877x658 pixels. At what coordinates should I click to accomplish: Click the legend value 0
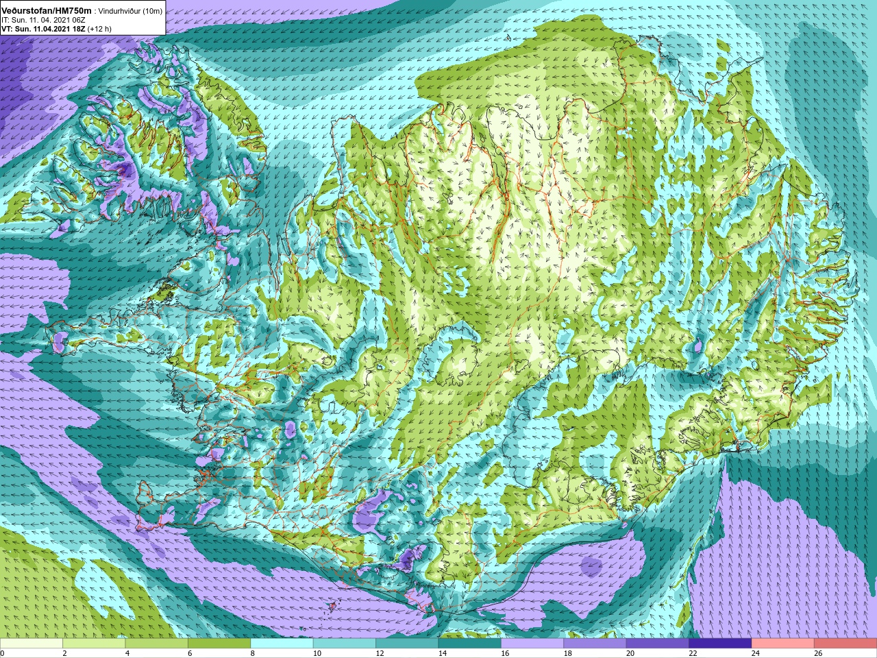click(3, 653)
